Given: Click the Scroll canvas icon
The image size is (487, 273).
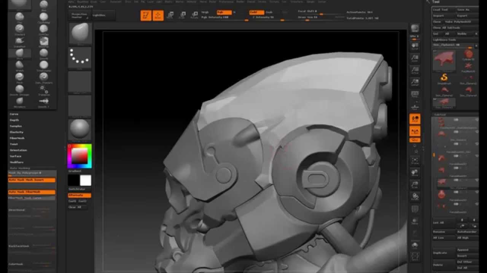Looking at the screenshot, I should point(415,46).
